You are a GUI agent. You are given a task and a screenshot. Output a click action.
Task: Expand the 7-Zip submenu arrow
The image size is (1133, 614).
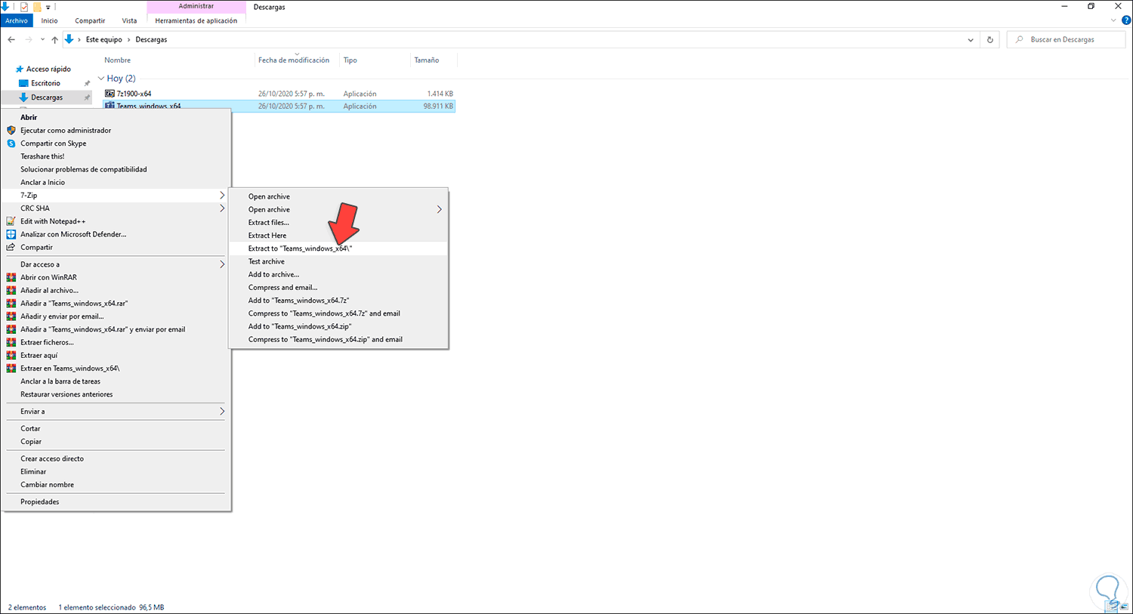coord(222,196)
